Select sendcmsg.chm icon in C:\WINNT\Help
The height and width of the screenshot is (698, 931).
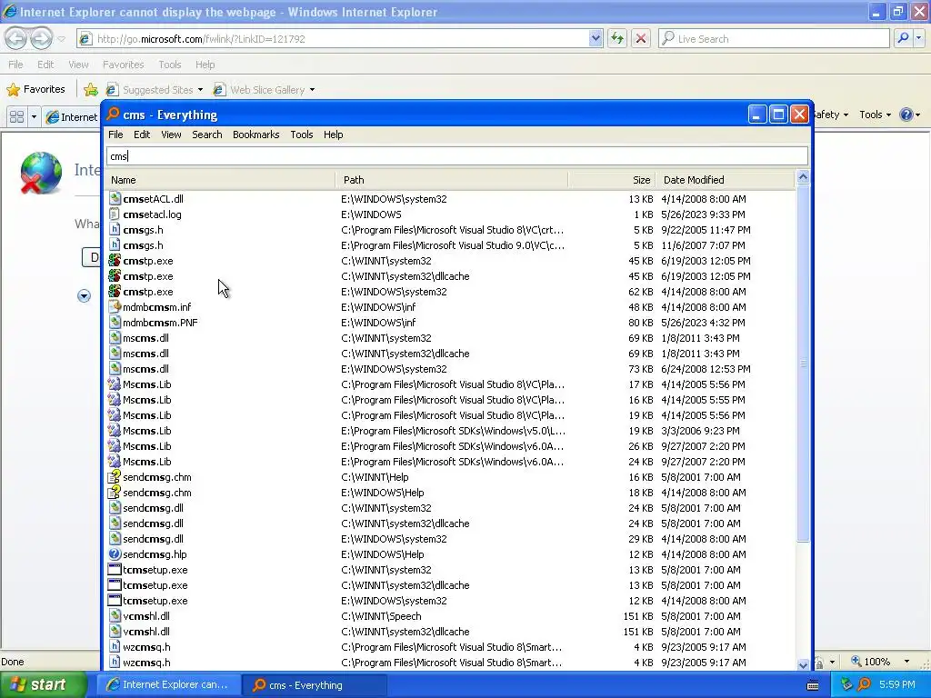[115, 476]
